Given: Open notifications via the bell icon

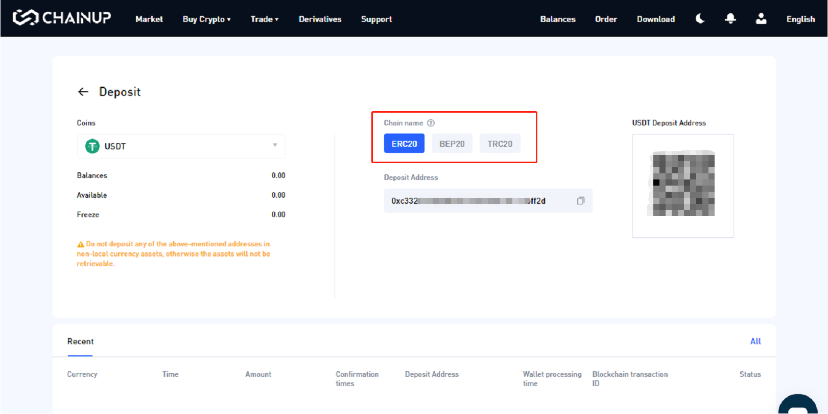Looking at the screenshot, I should tap(730, 19).
